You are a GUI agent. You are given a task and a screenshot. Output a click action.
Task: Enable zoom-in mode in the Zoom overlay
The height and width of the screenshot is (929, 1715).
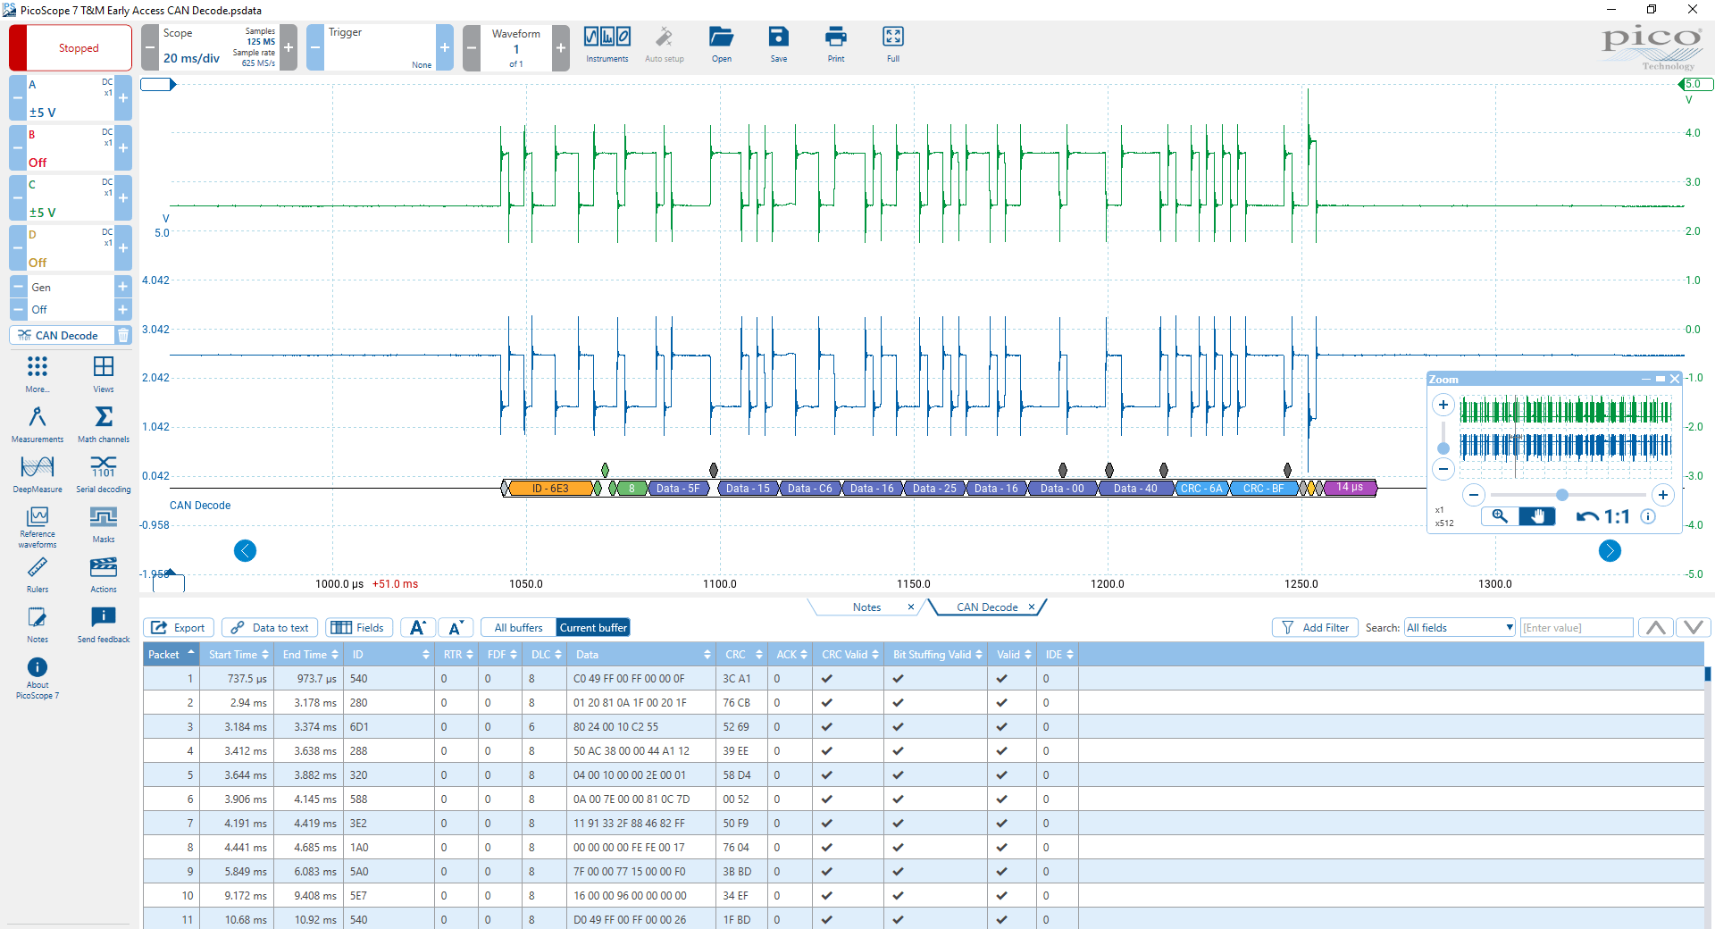coord(1499,516)
